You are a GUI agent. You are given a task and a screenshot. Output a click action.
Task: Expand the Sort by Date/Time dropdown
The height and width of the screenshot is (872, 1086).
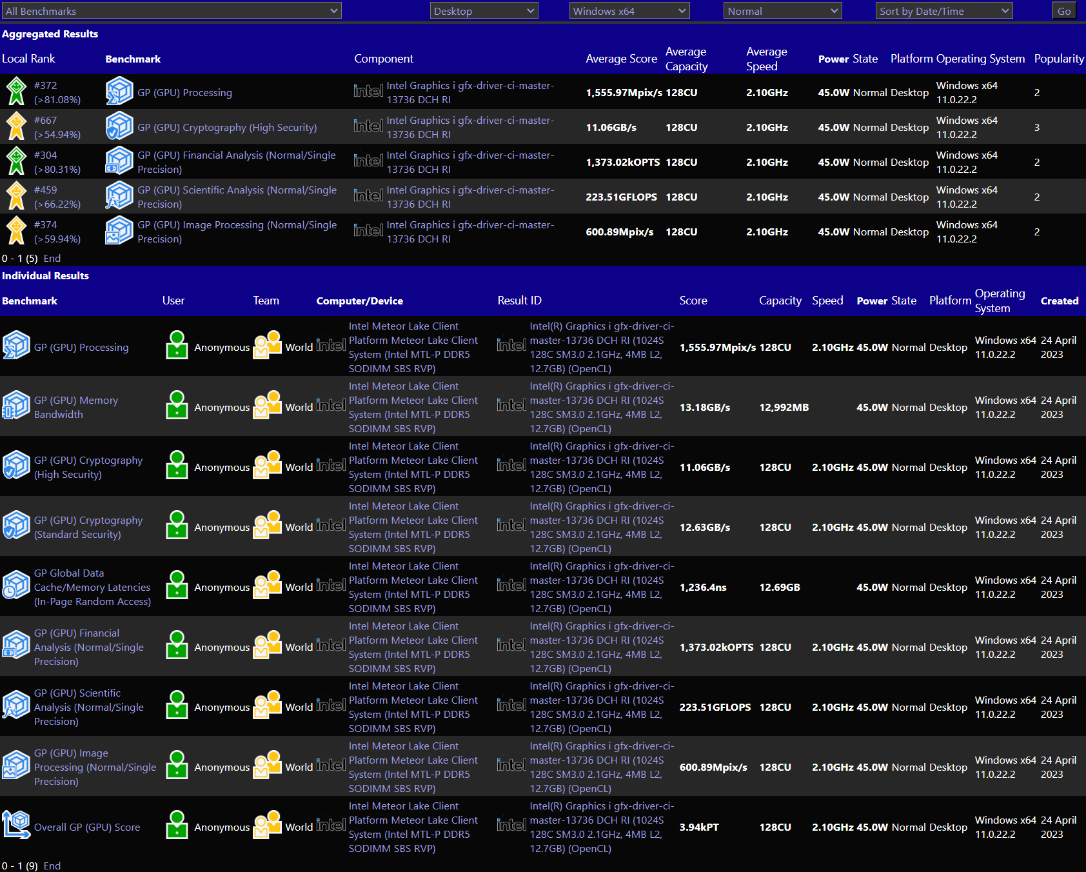(x=943, y=11)
